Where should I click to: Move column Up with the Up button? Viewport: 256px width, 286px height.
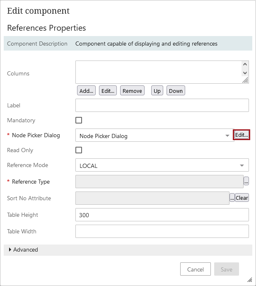[157, 91]
